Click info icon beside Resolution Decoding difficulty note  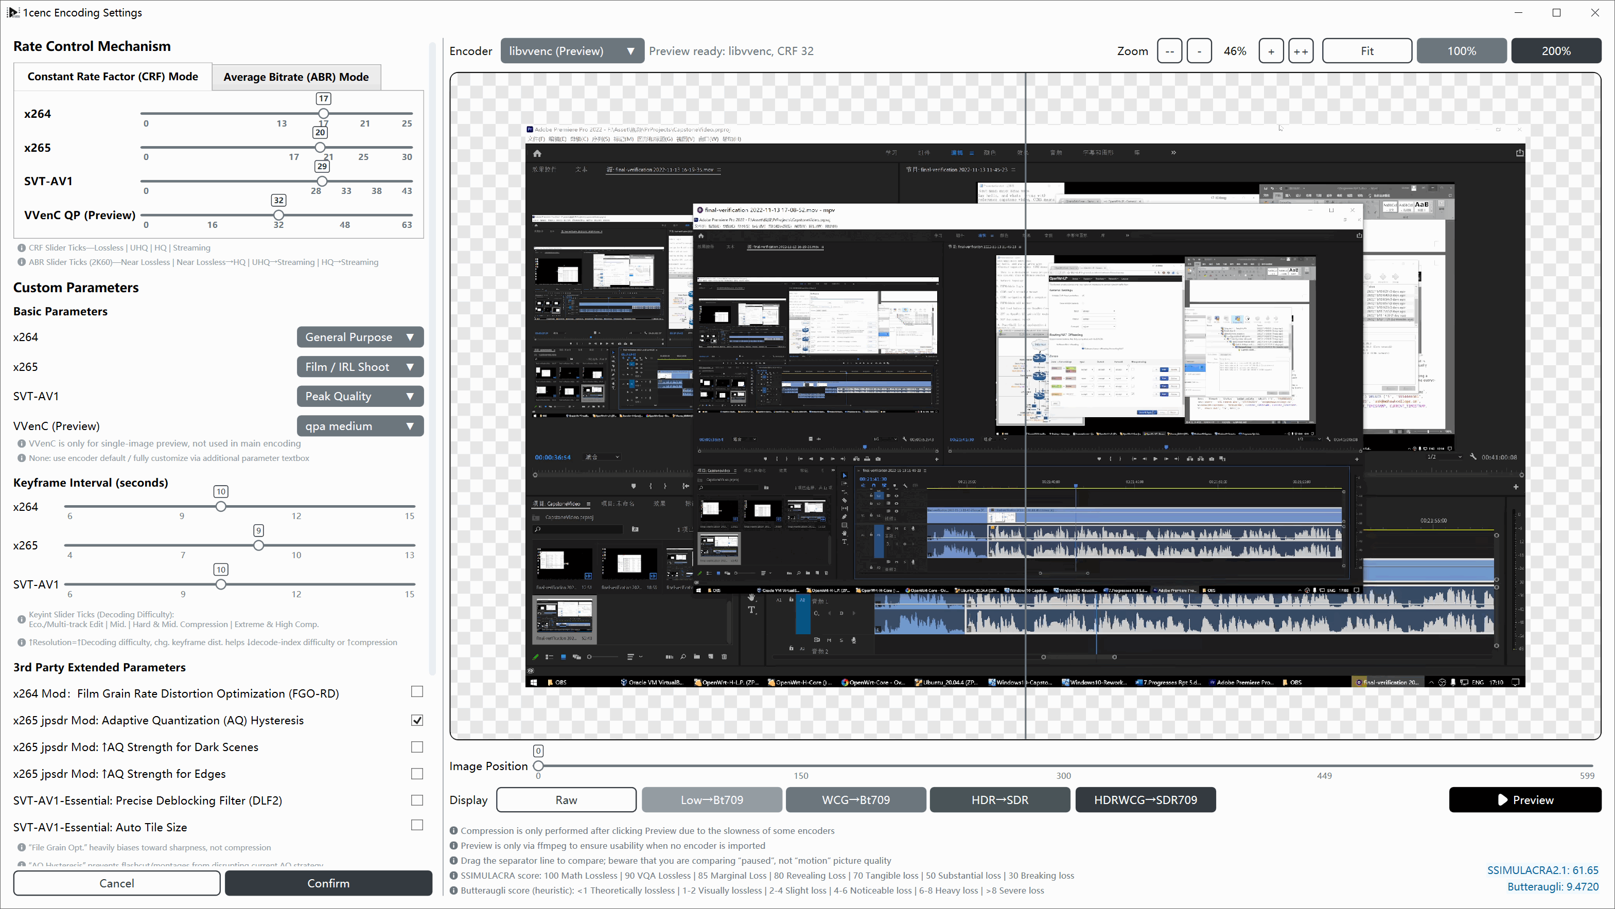(x=21, y=642)
